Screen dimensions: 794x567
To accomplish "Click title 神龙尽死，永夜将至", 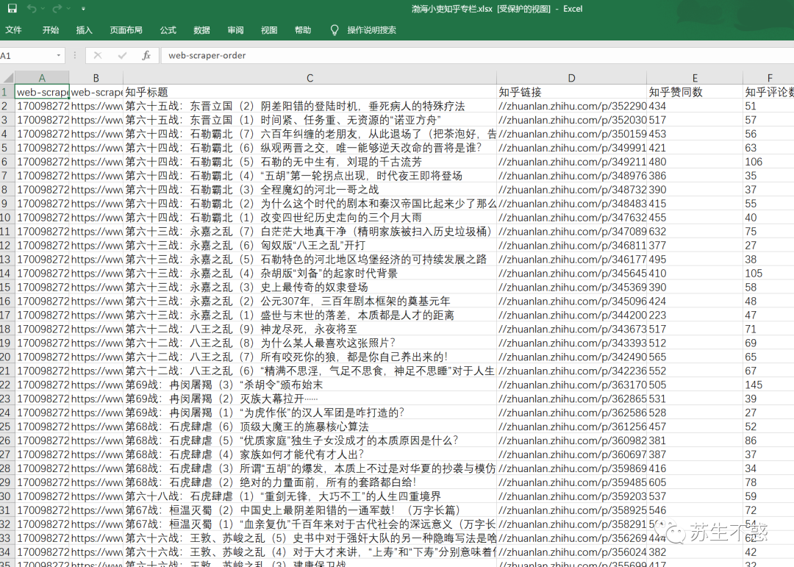I will tap(309, 329).
